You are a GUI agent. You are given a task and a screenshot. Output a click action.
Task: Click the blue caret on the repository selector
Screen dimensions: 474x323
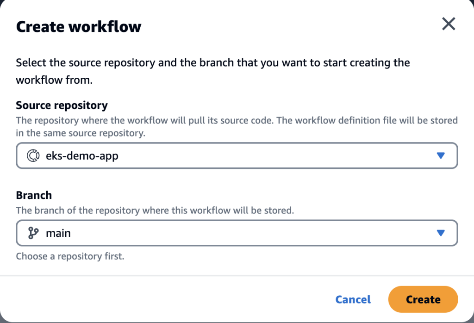(441, 155)
